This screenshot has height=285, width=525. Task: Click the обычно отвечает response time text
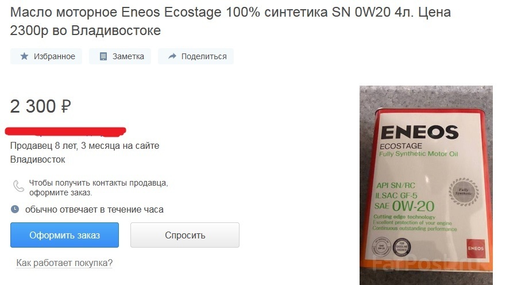[94, 210]
